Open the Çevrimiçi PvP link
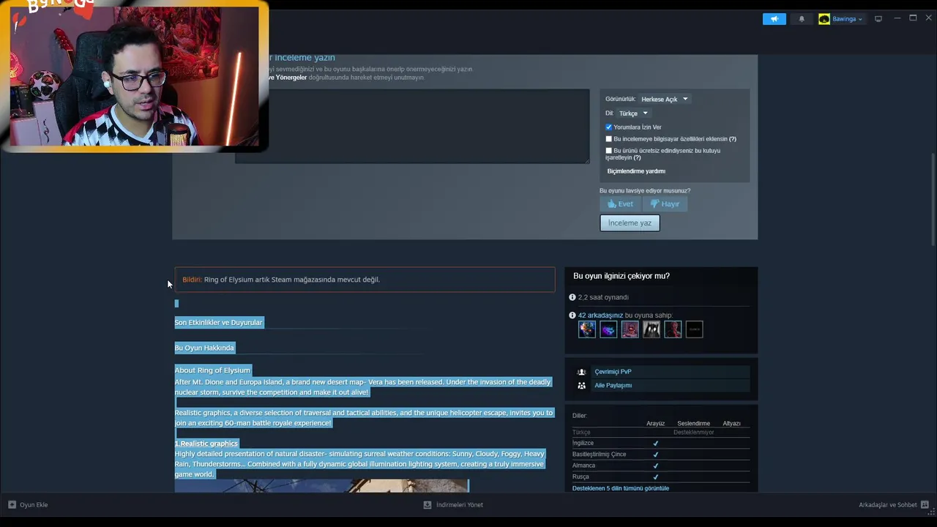This screenshot has height=527, width=937. point(613,372)
